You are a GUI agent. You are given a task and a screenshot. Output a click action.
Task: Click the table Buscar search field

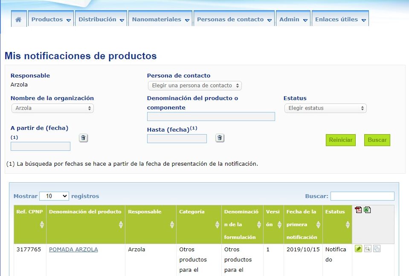click(362, 196)
